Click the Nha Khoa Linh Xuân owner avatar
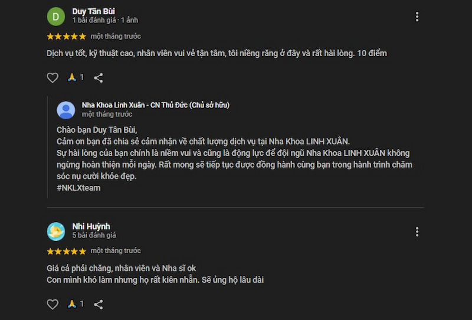This screenshot has width=472, height=320. click(66, 110)
